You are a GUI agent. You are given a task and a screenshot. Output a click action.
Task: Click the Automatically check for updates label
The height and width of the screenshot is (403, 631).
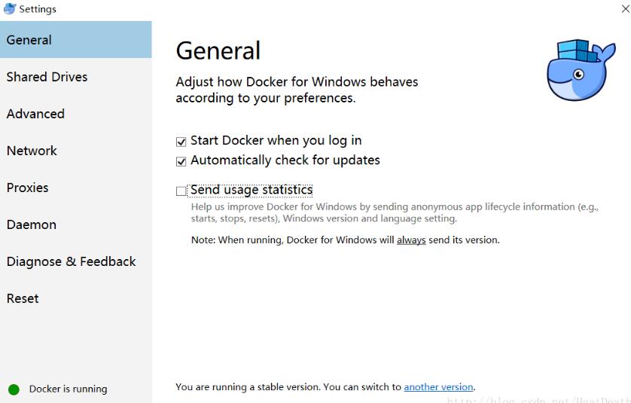click(x=285, y=160)
